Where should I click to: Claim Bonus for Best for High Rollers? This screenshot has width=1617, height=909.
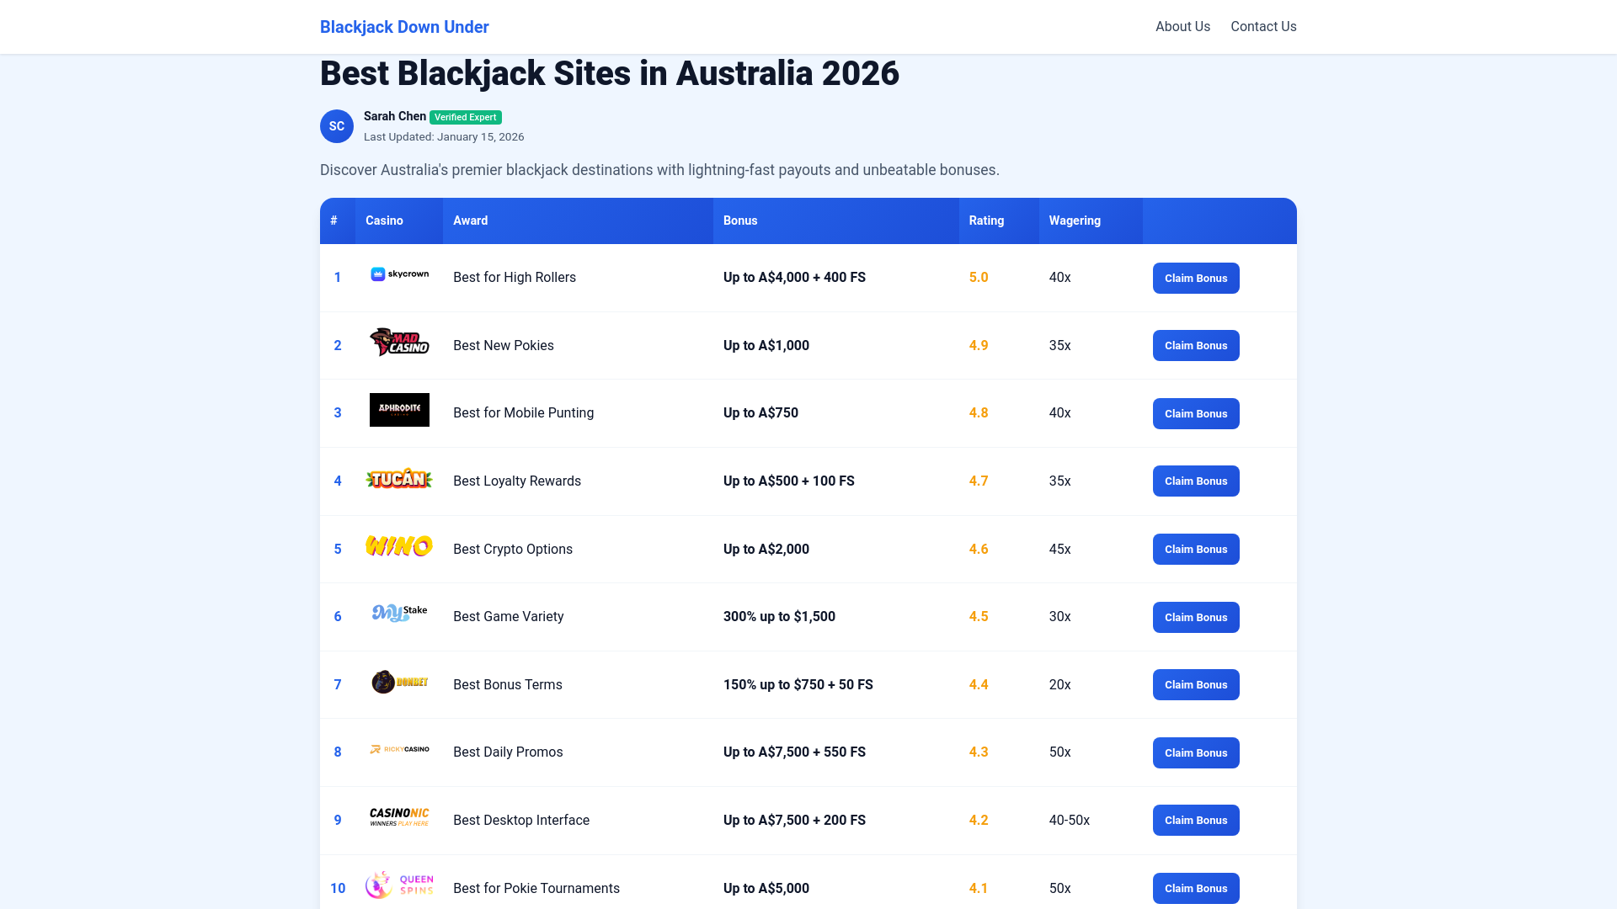tap(1196, 279)
